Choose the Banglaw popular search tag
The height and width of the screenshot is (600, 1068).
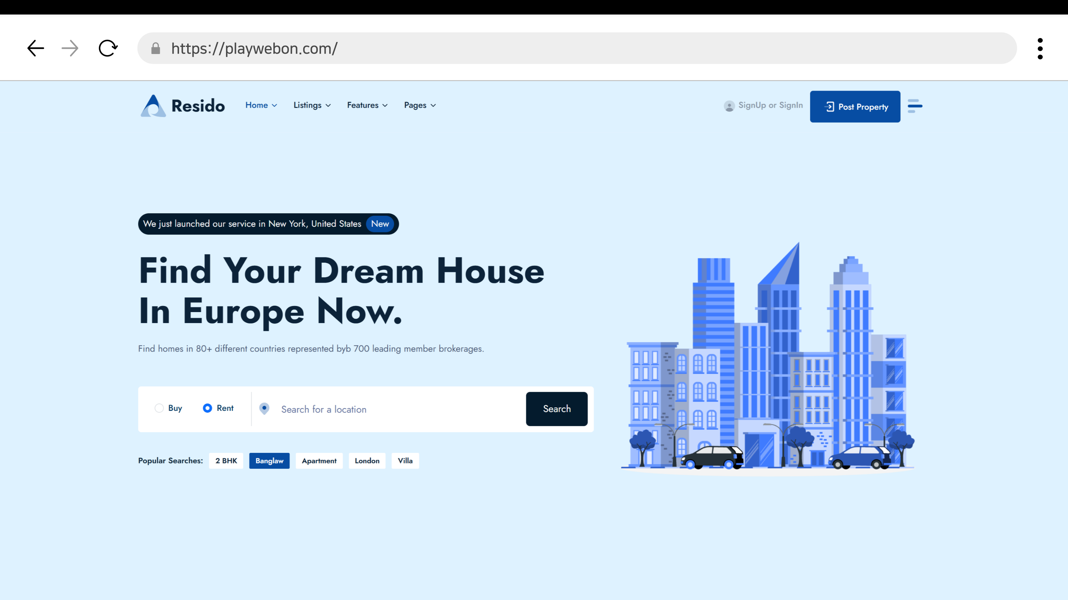click(x=269, y=460)
